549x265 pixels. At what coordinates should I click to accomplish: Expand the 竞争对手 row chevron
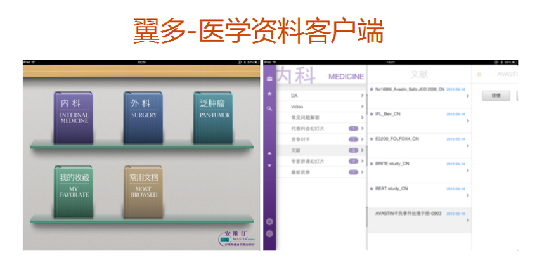tap(363, 139)
